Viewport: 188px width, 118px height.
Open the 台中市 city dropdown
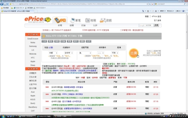68,53
